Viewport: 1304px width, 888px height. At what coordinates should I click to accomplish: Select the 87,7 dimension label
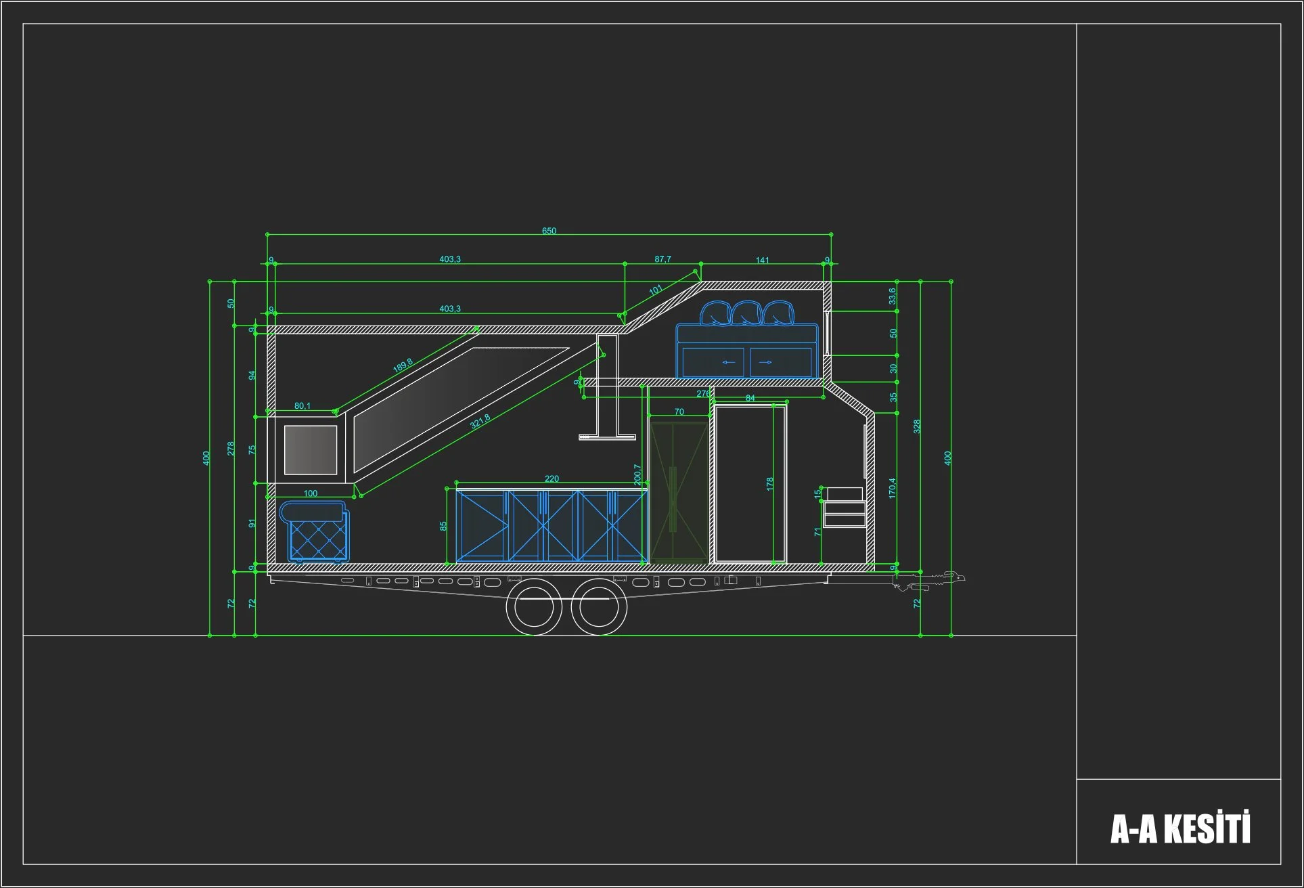point(662,259)
